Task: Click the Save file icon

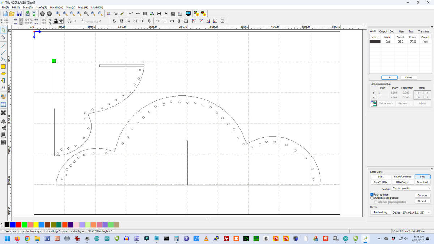Action: (x=19, y=13)
